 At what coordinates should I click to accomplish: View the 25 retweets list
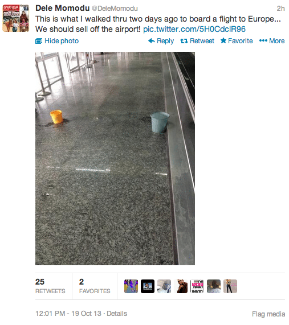[x=50, y=286]
